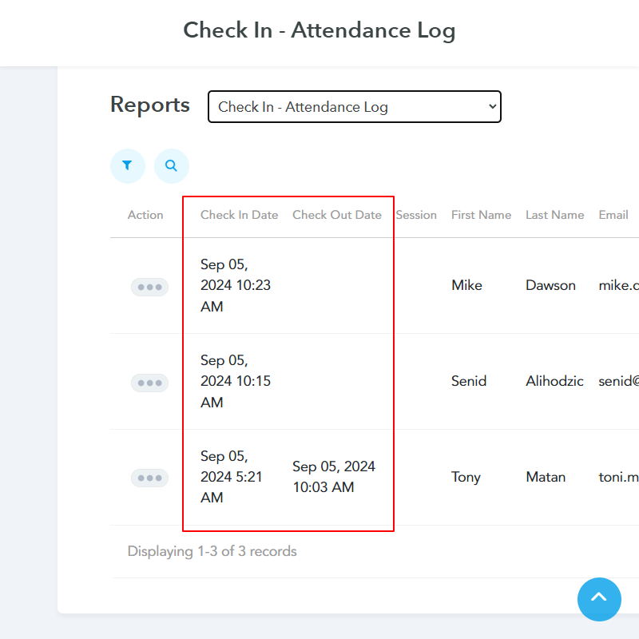Screen dimensions: 639x639
Task: Expand the Check In - Attendance Log selector
Action: tap(354, 106)
